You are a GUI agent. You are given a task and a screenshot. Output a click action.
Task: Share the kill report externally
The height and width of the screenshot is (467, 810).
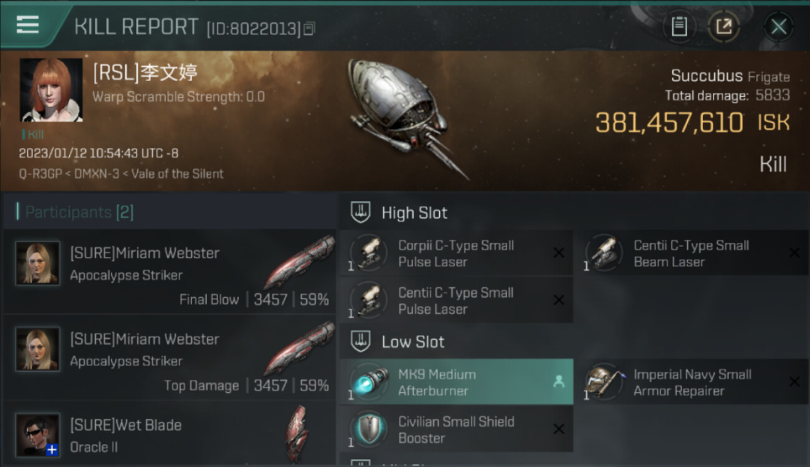[x=724, y=26]
